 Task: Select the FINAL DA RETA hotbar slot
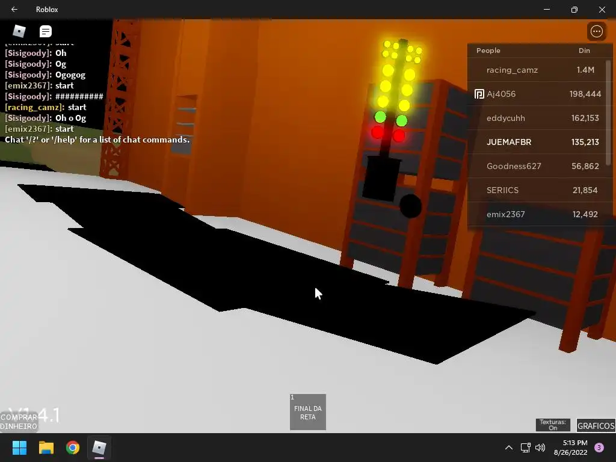click(308, 412)
